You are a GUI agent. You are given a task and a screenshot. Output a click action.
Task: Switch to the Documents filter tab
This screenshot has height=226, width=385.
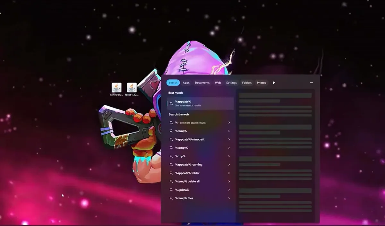click(x=202, y=83)
